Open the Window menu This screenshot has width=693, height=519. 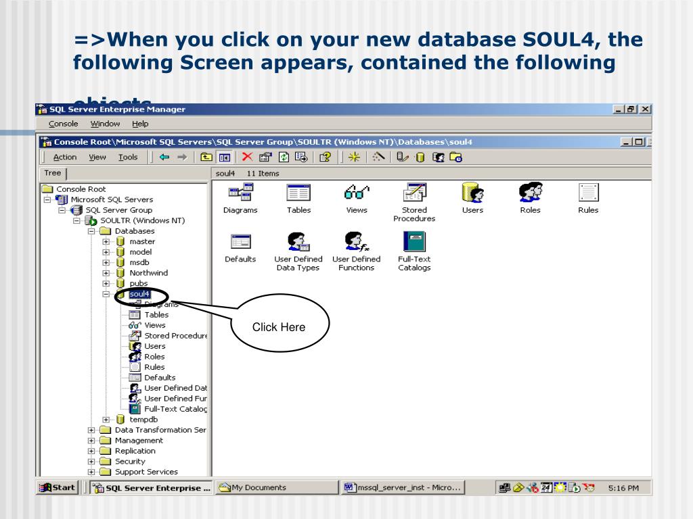click(105, 124)
